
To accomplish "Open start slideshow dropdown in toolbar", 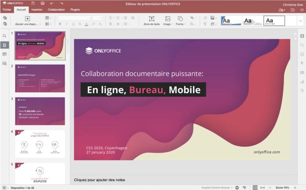I will pyautogui.click(x=48, y=24).
